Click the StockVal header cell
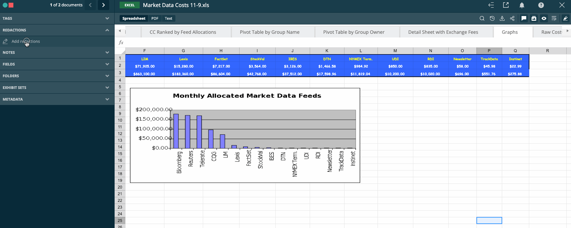 click(x=257, y=59)
